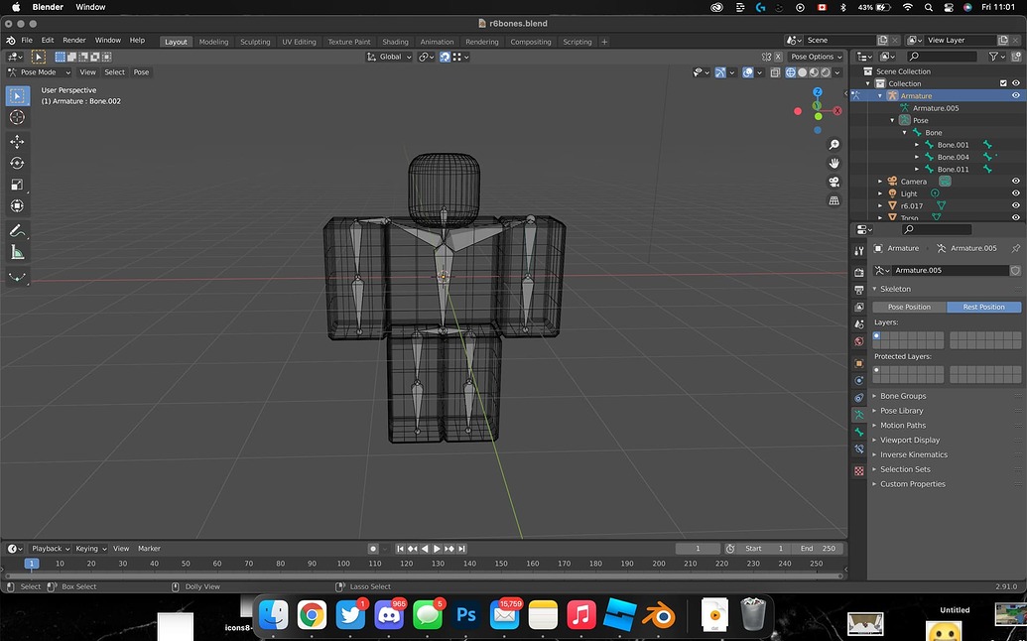Switch to Animation workspace tab

(x=437, y=42)
